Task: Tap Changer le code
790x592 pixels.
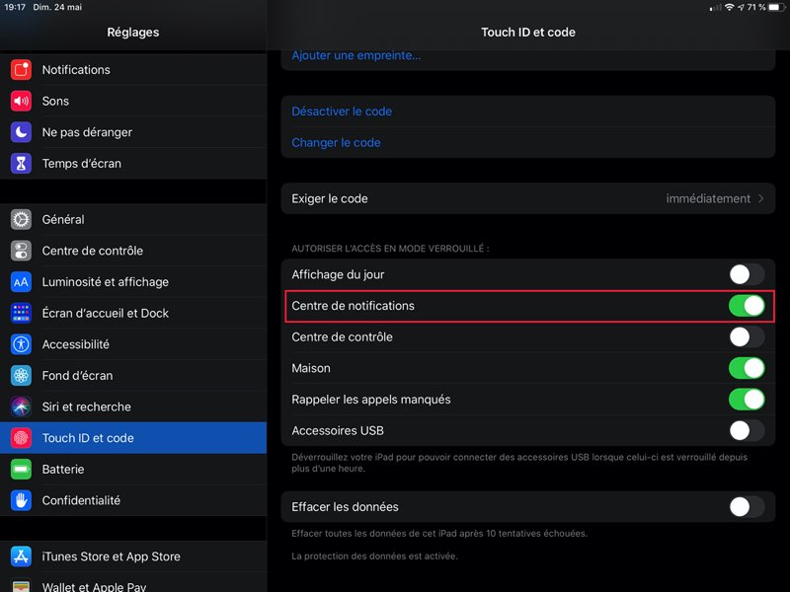Action: [336, 143]
